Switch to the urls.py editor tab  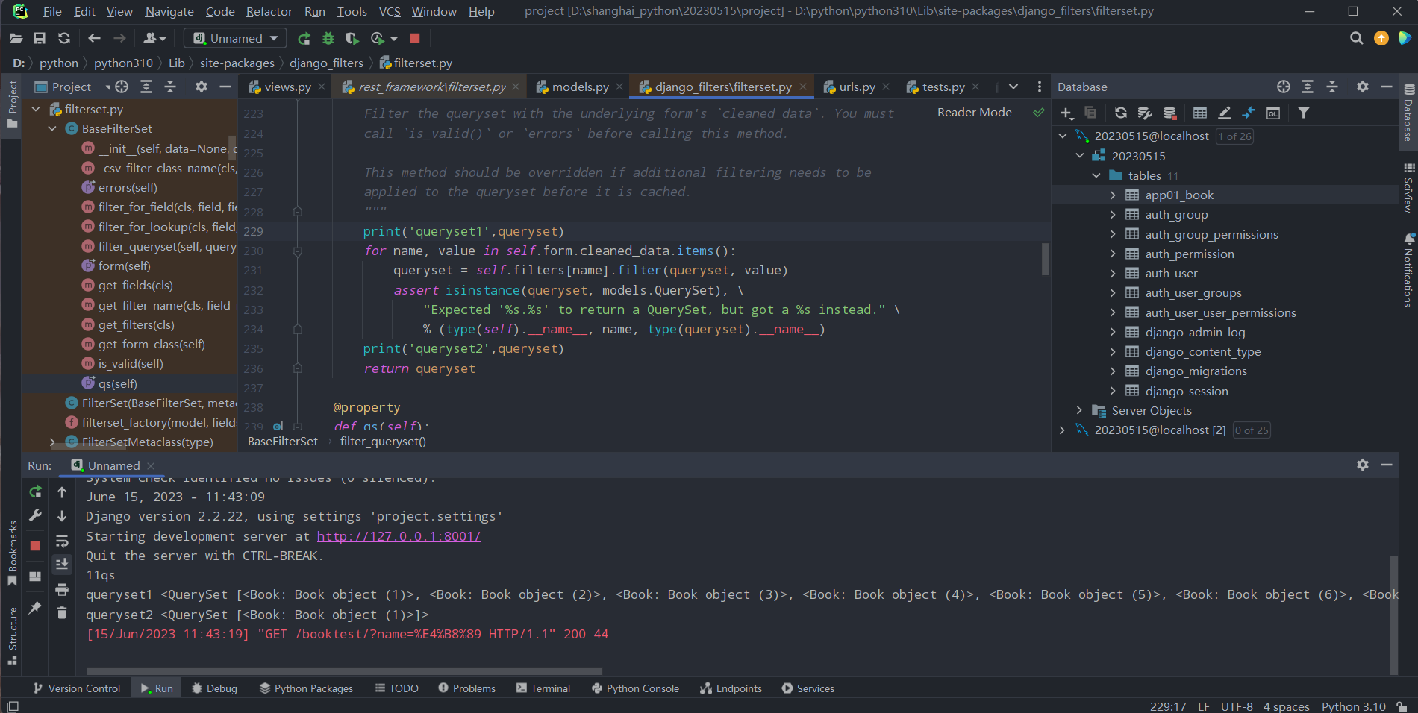856,87
